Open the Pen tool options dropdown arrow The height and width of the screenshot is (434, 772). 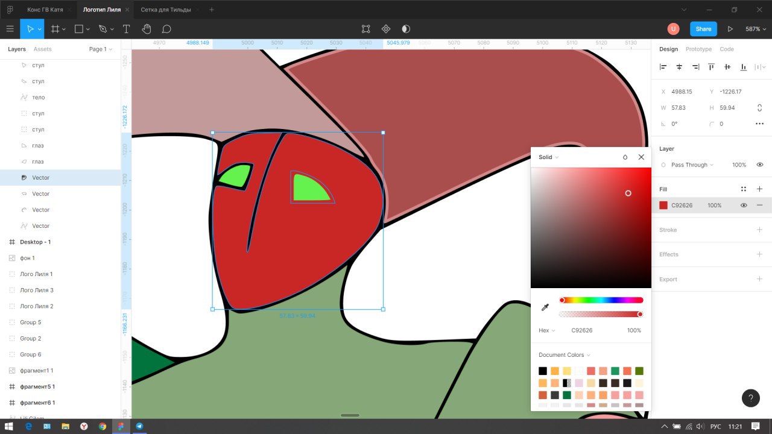(112, 29)
